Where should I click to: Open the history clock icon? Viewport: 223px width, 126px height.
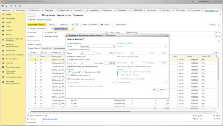11,6
